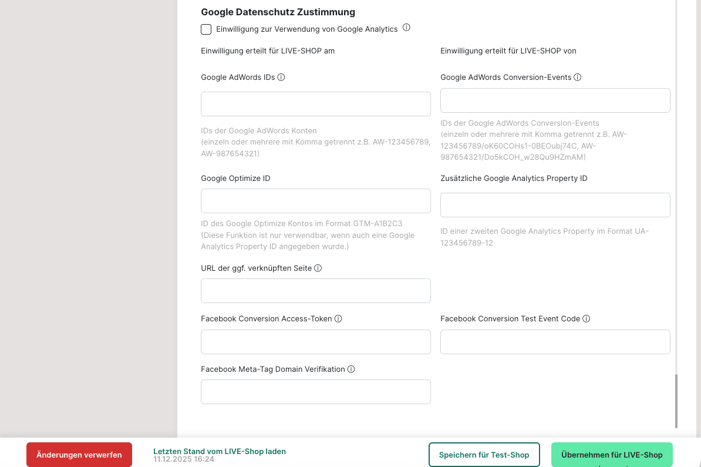
Task: Click info icon next to Google Analytics consent
Action: [406, 28]
